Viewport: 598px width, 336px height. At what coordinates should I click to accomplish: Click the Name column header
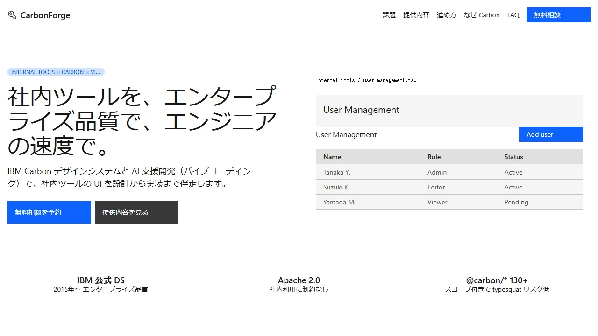coord(332,157)
